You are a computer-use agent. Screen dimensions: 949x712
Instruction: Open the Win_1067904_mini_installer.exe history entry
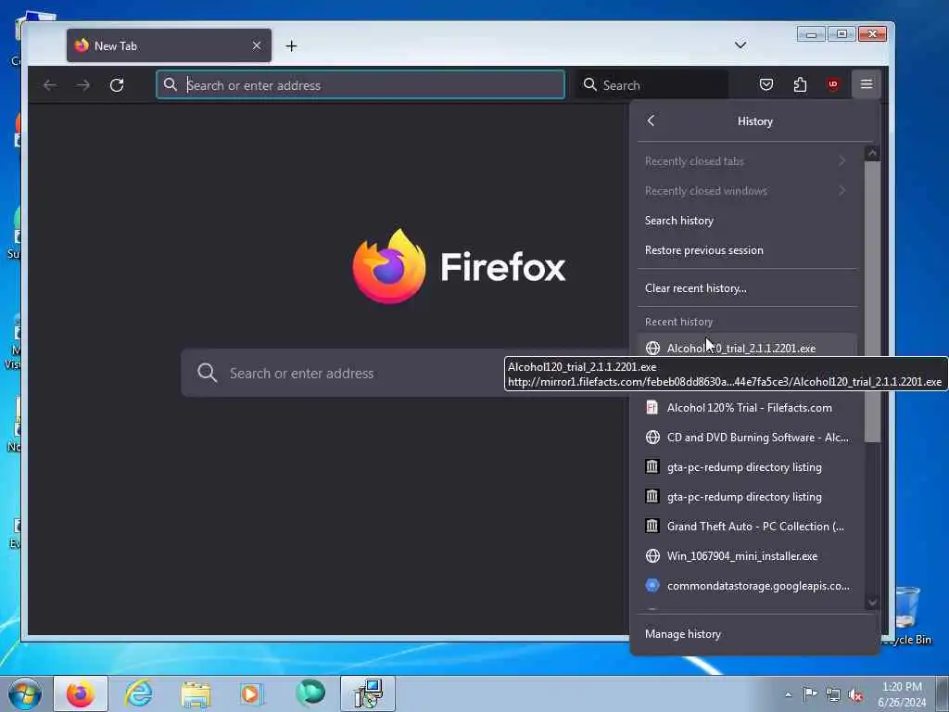747,556
